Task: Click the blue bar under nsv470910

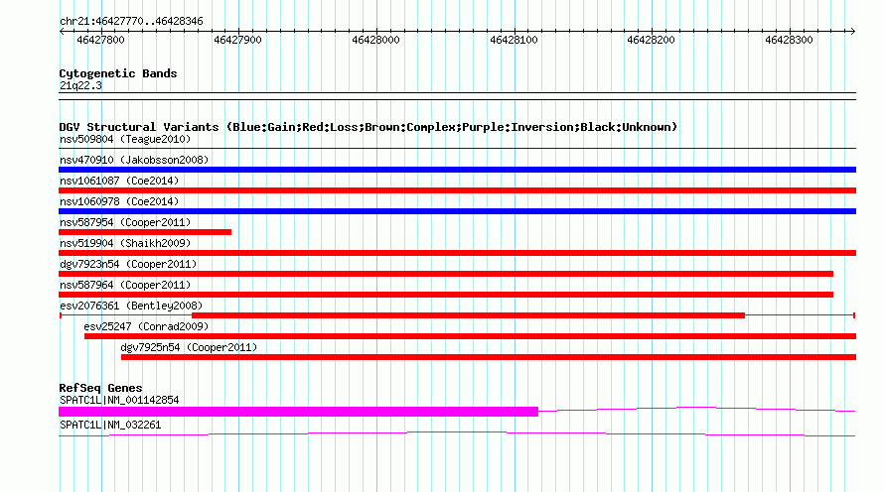Action: 457,170
